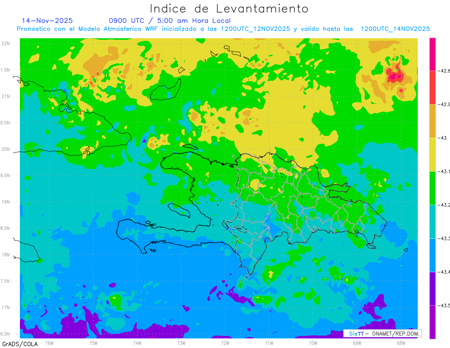Click the purple swatch at the legend bottom
Image resolution: width=450 pixels, height=348 pixels.
point(432,322)
